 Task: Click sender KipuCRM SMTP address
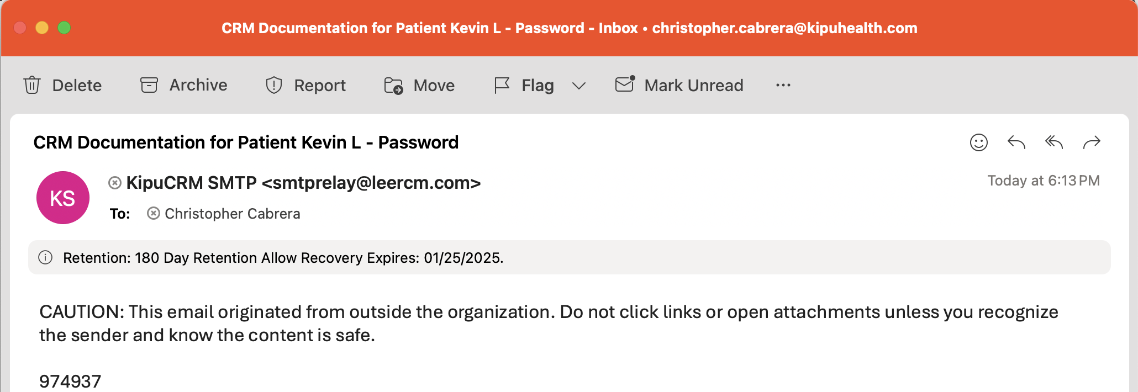(303, 183)
